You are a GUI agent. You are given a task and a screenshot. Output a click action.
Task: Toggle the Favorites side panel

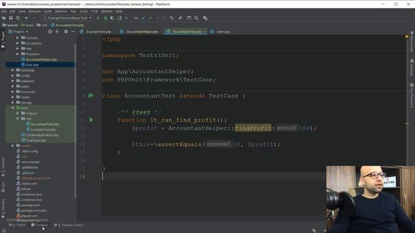(x=3, y=208)
